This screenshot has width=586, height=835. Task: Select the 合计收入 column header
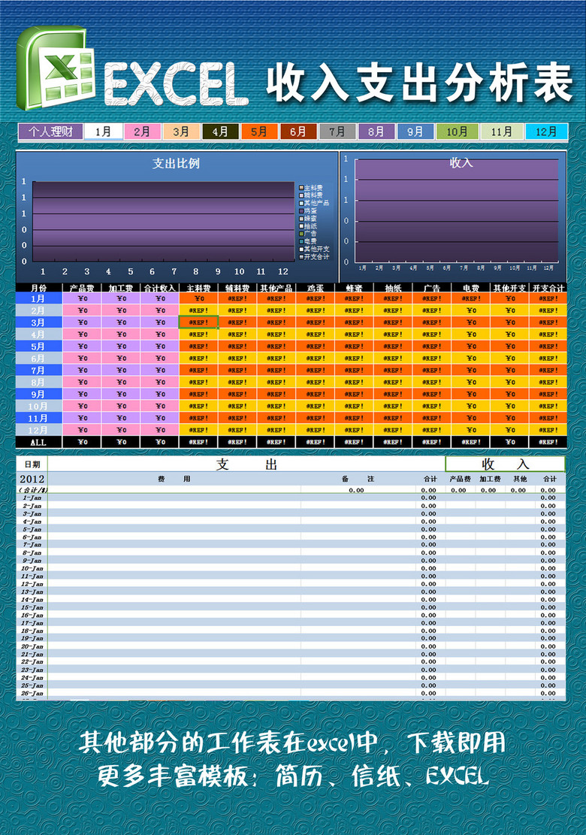[160, 288]
